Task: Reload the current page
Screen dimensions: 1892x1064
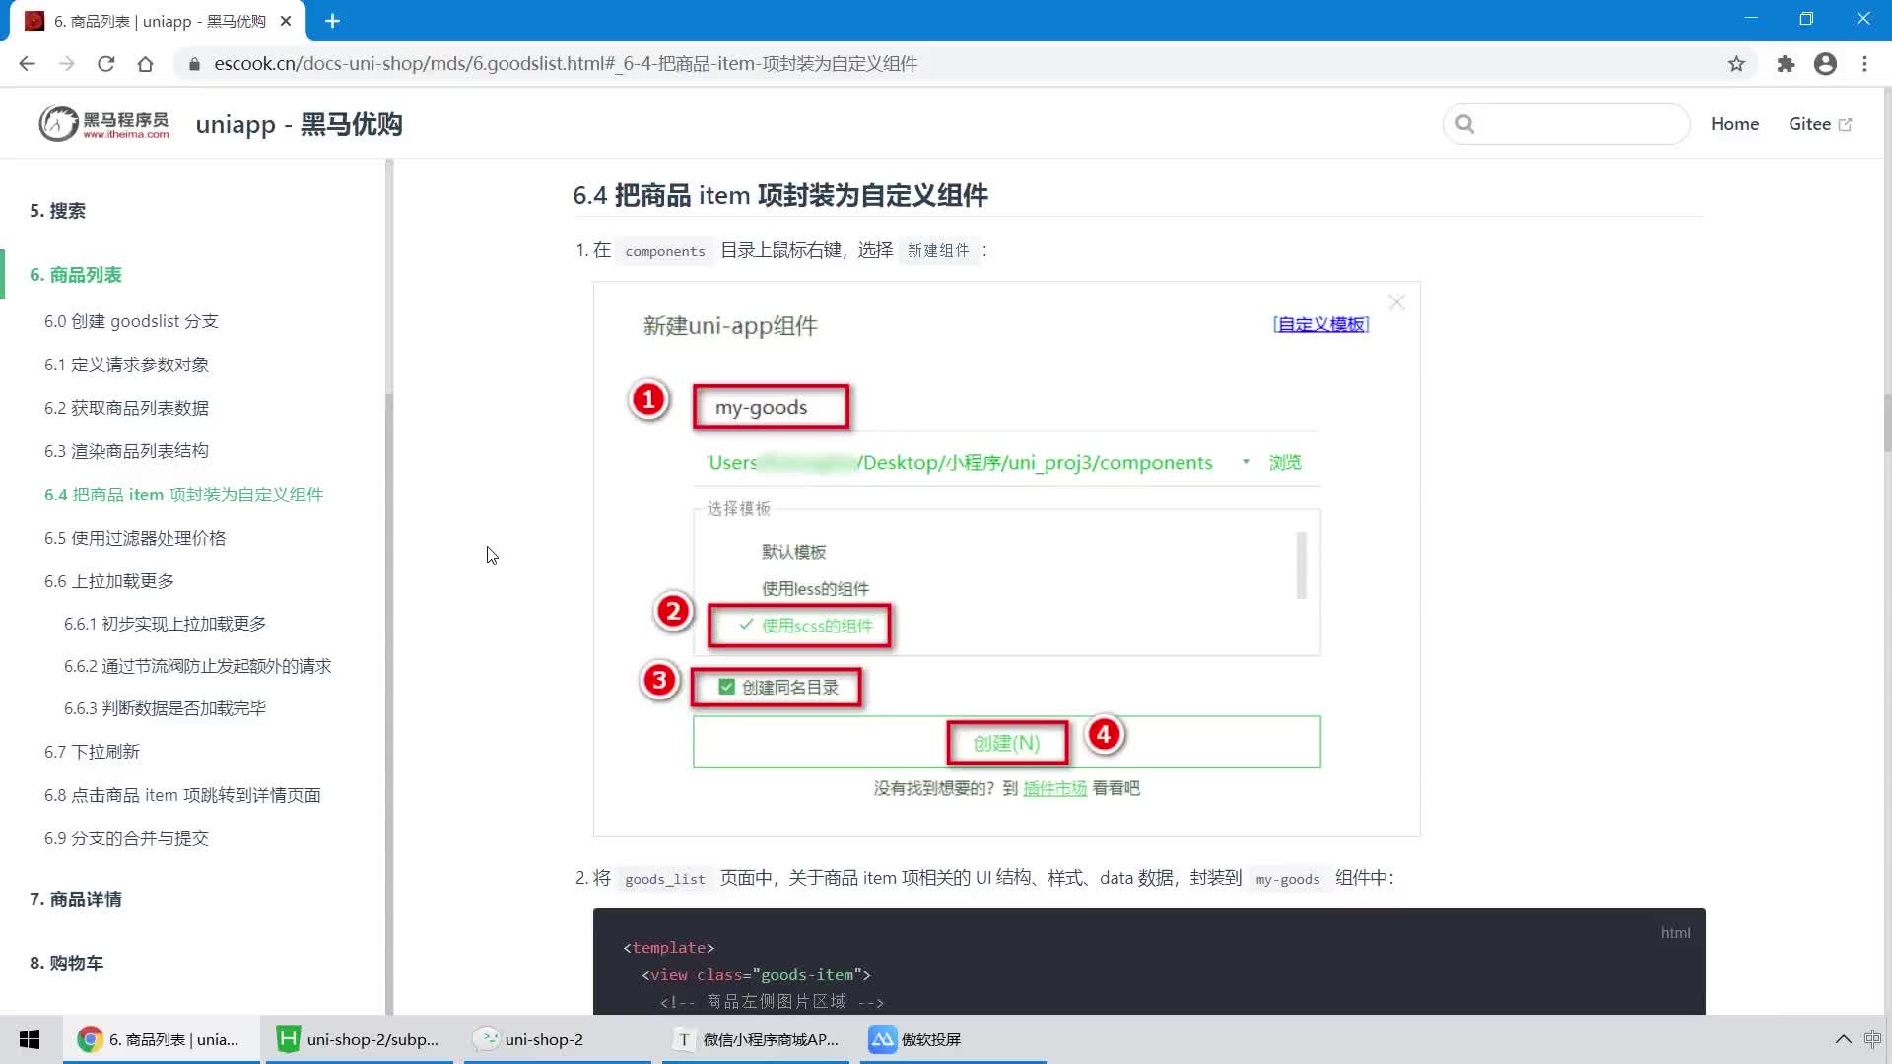Action: coord(105,64)
